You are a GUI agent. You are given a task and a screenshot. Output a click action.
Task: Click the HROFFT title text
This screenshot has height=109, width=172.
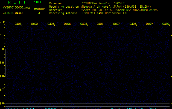point(17,2)
